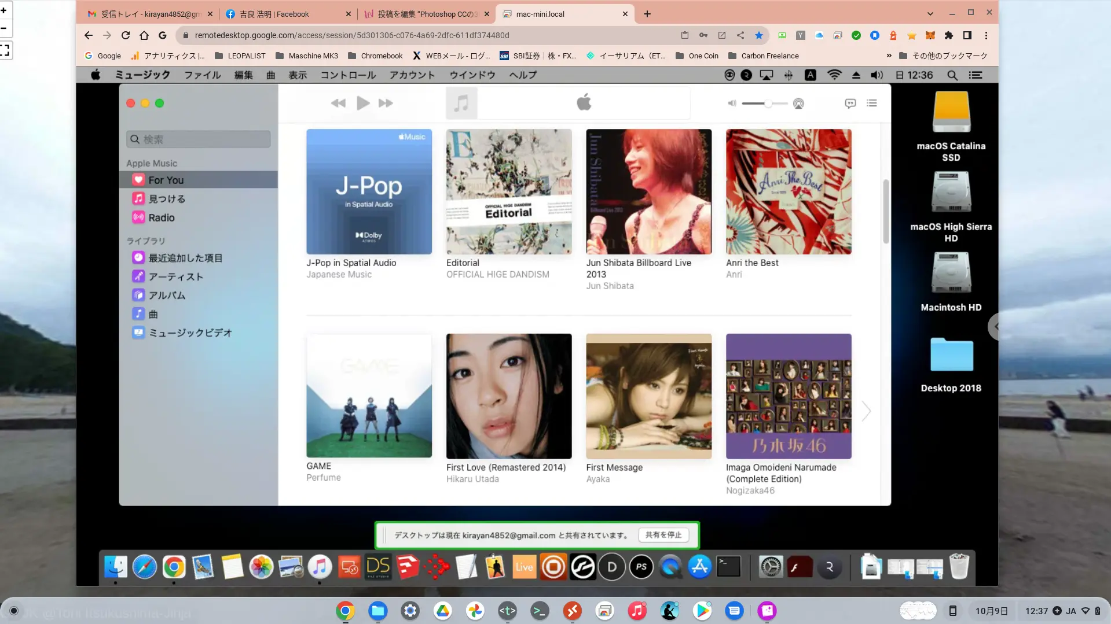
Task: Open the ウインドウ menu
Action: point(472,75)
